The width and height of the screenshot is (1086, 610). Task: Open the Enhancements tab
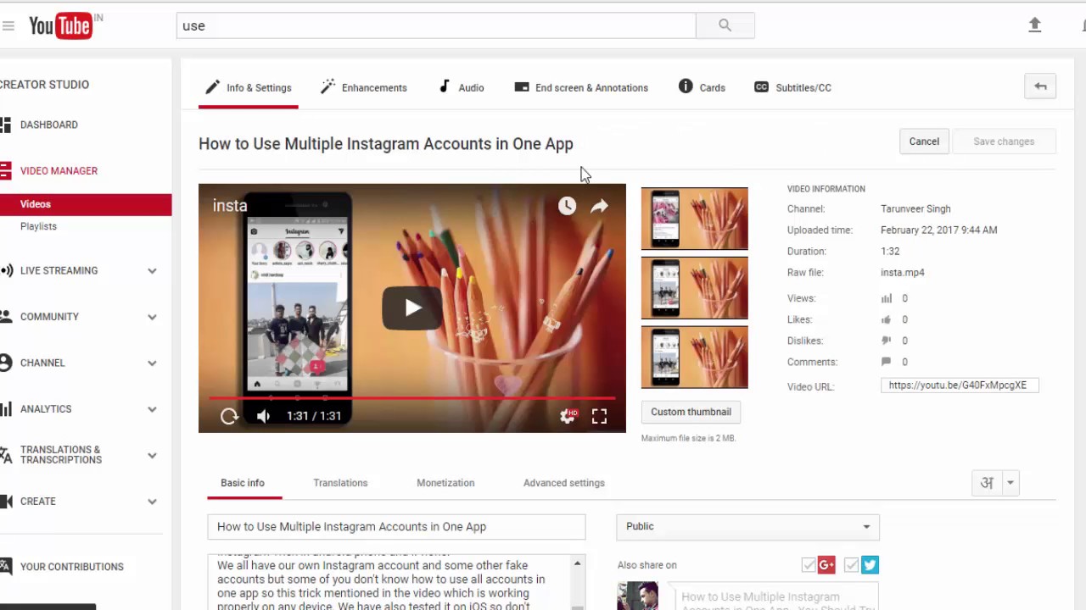pos(364,88)
